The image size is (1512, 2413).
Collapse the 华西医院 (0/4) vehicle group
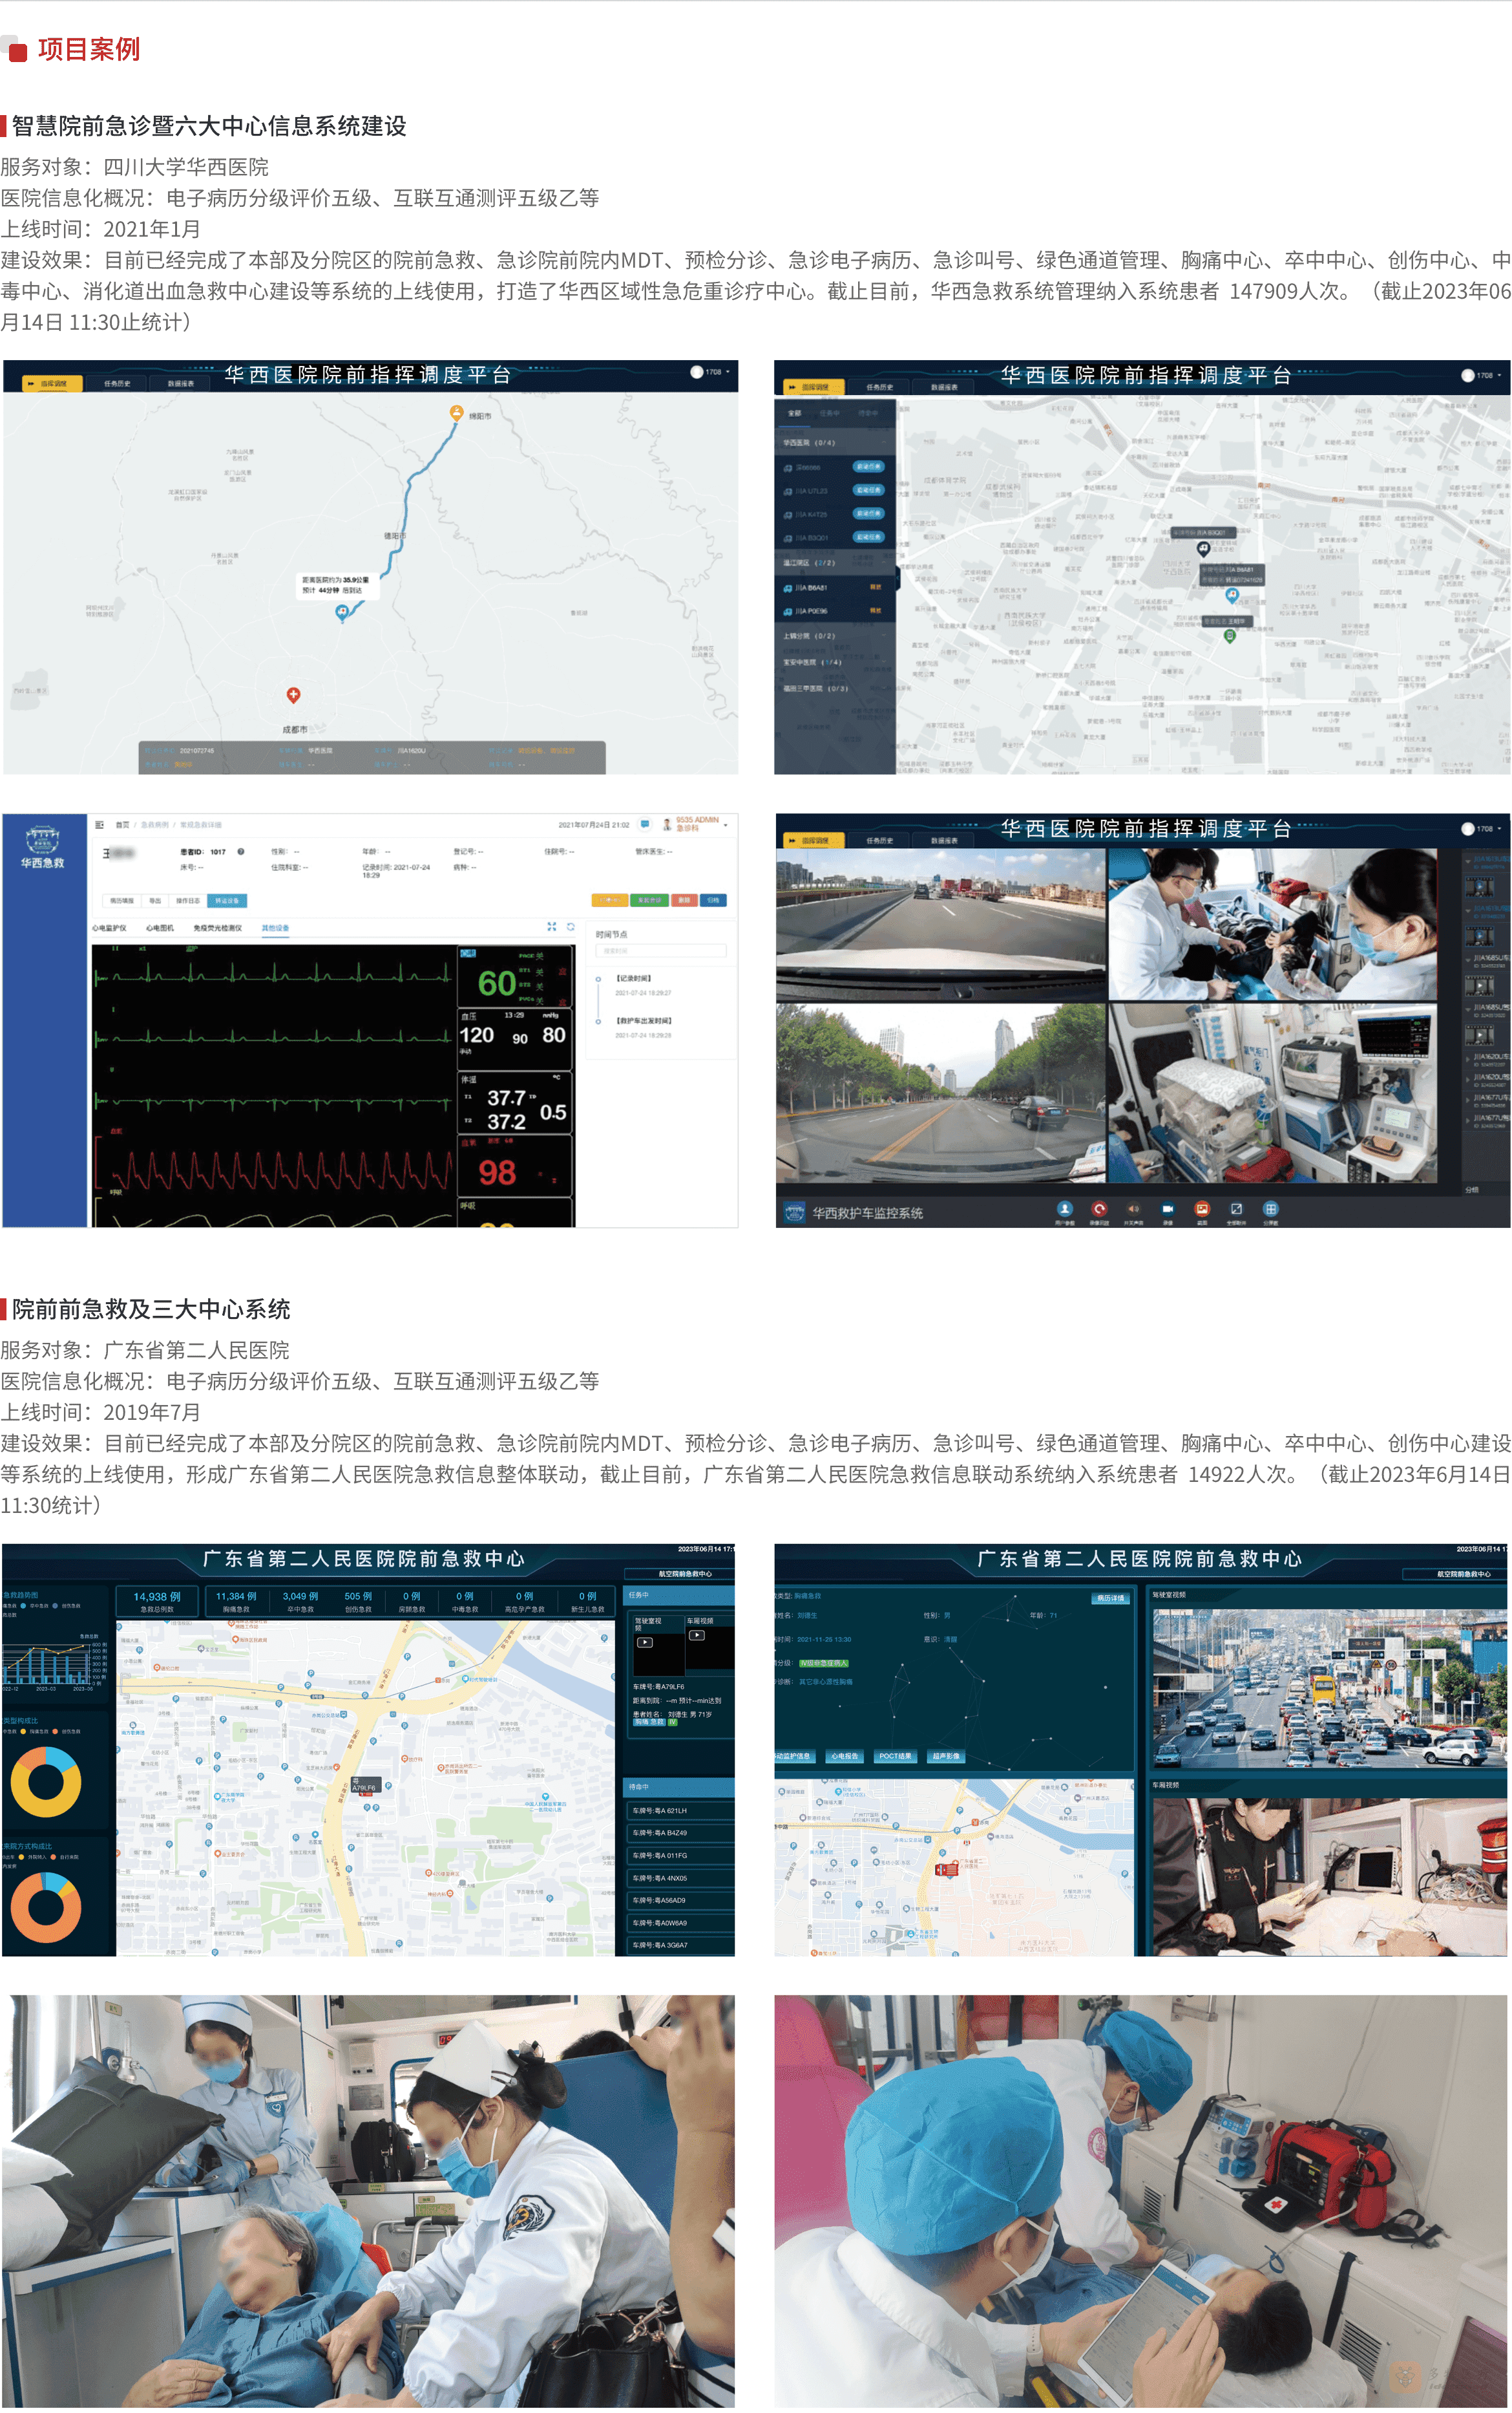pyautogui.click(x=836, y=442)
